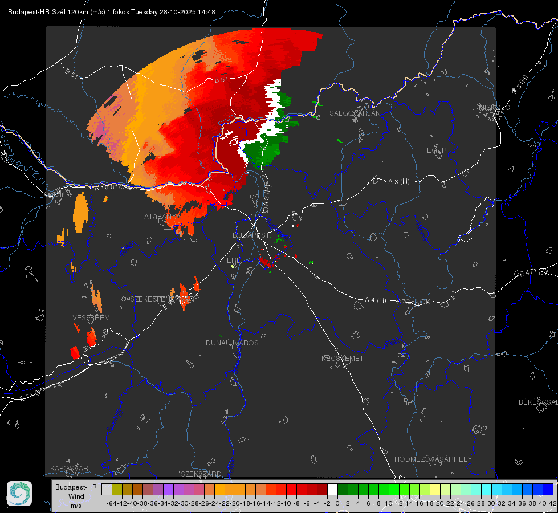Click the '10' value on the legend scale
558x513 pixels.
click(389, 503)
